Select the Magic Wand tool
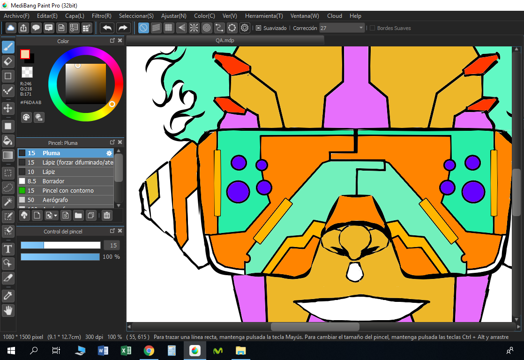 pos(8,202)
